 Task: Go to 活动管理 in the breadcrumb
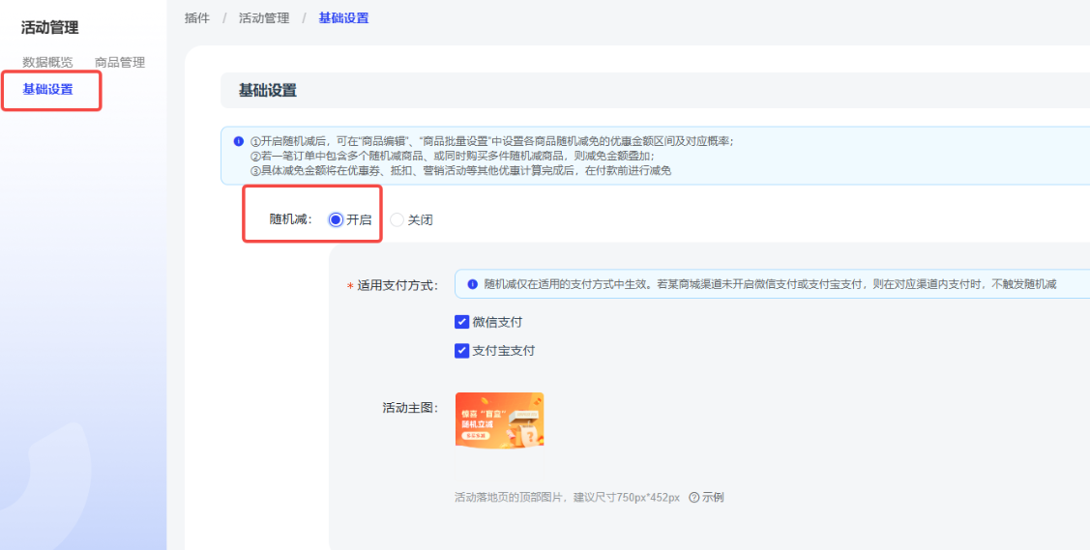pos(264,18)
